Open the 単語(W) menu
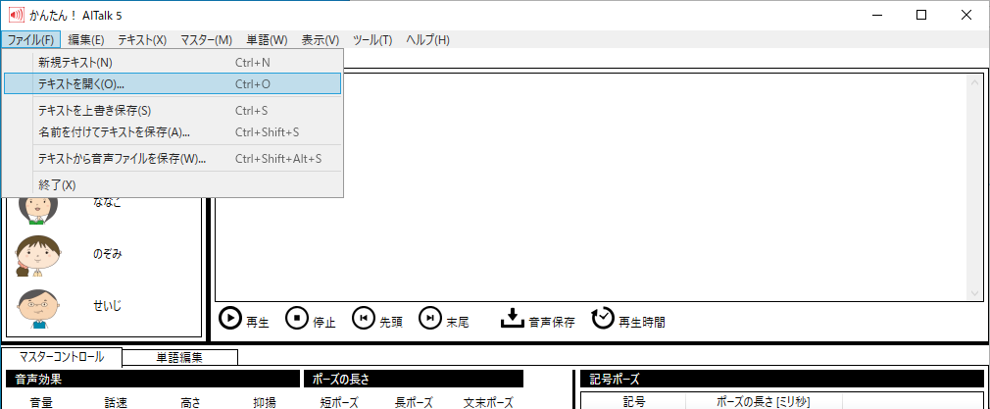Screen dimensions: 990x409 point(267,40)
